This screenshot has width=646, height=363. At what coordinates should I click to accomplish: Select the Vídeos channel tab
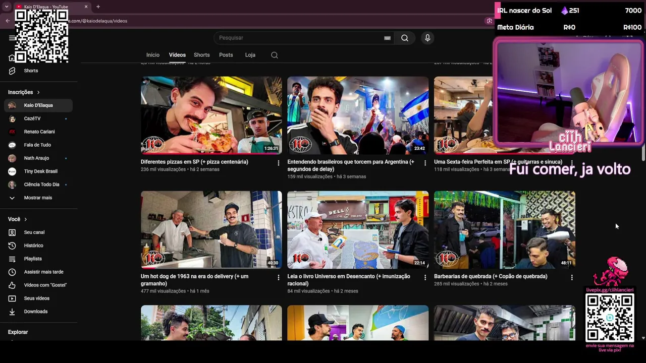tap(177, 55)
